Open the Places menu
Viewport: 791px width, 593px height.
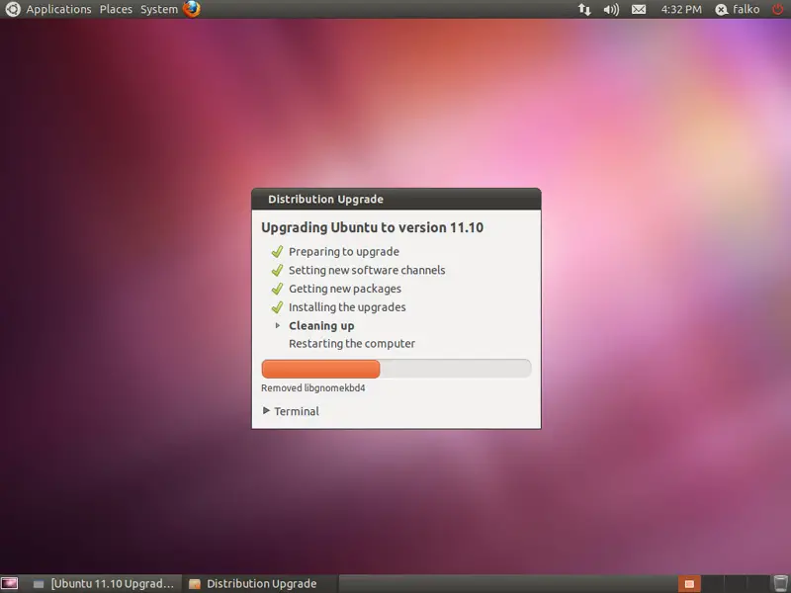(116, 10)
